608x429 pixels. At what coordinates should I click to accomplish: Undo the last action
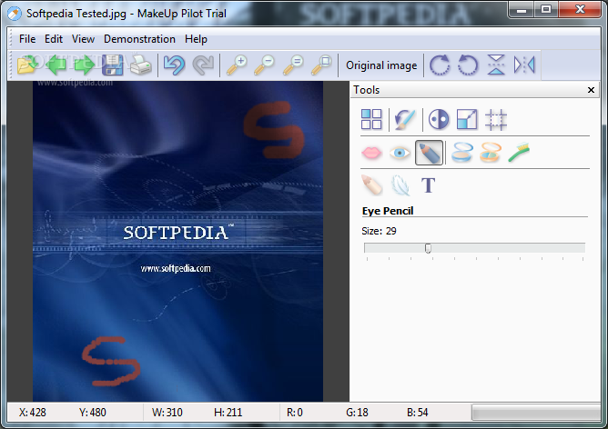pyautogui.click(x=174, y=65)
